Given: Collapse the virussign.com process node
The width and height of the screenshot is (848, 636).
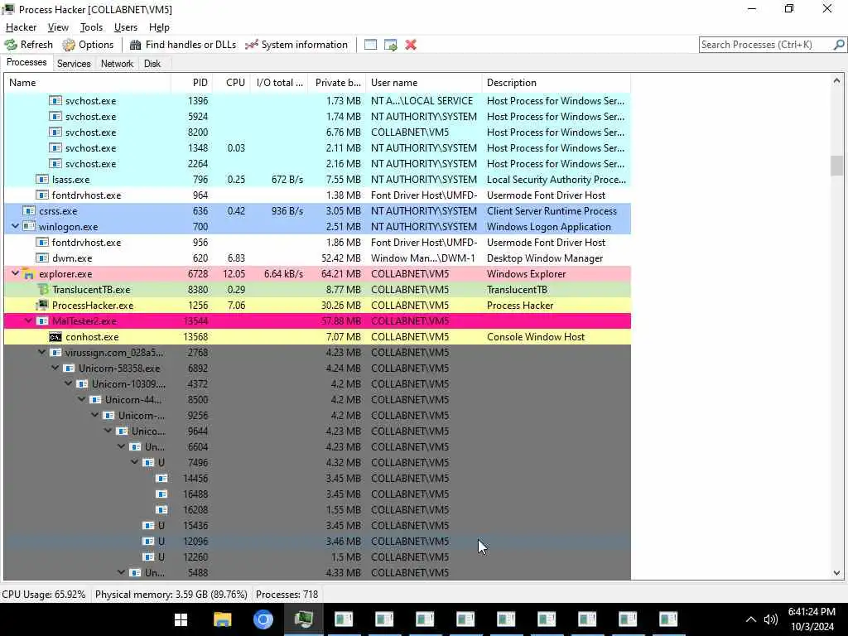Looking at the screenshot, I should pos(41,352).
